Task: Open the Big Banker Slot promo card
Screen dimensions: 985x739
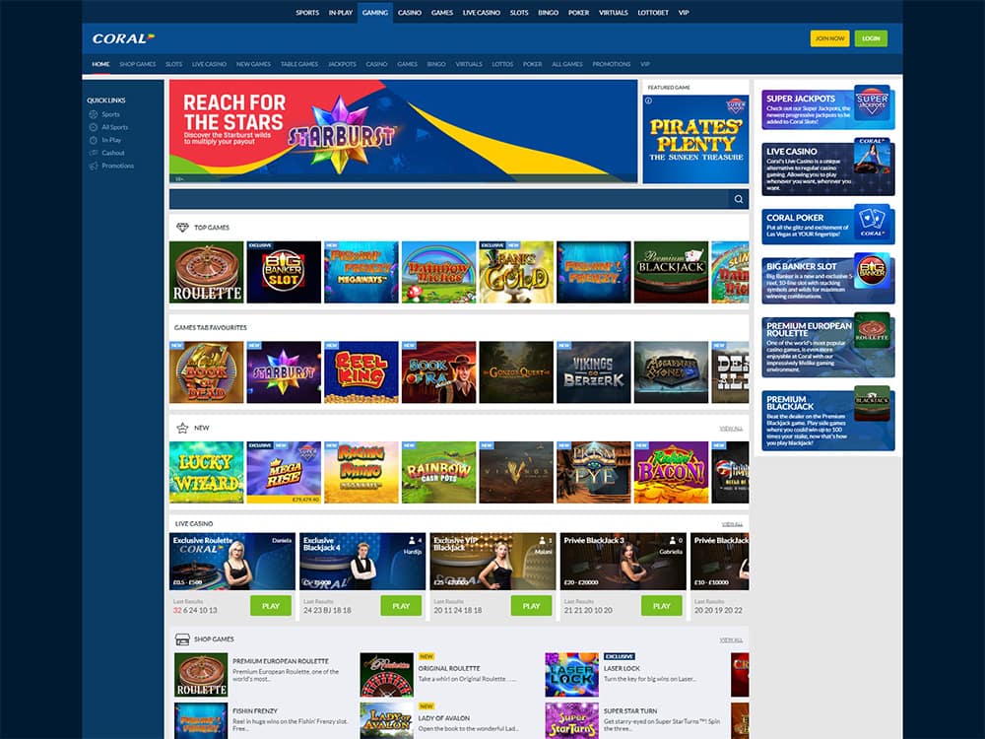Action: click(x=828, y=280)
